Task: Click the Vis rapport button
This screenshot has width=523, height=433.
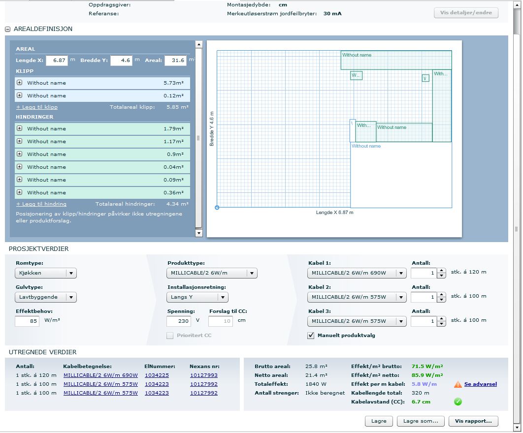Action: click(x=473, y=421)
